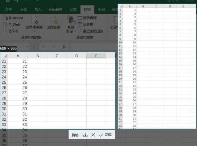Switch to the 开始 ribbon tab
Image resolution: width=197 pixels, height=146 pixels.
click(24, 9)
